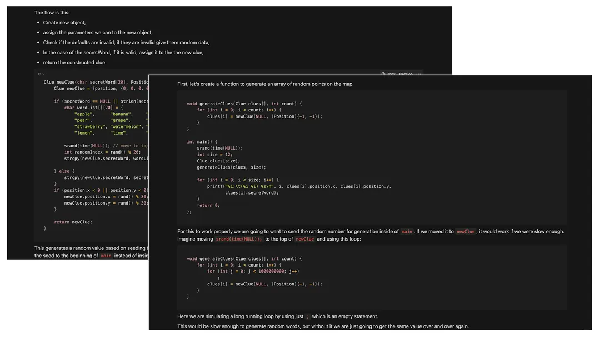This screenshot has height=337, width=600.
Task: Click the printf code line in main
Action: (299, 186)
